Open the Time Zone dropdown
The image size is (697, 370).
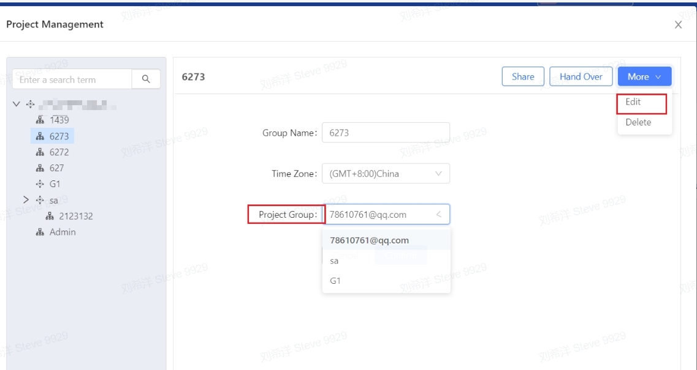(386, 174)
